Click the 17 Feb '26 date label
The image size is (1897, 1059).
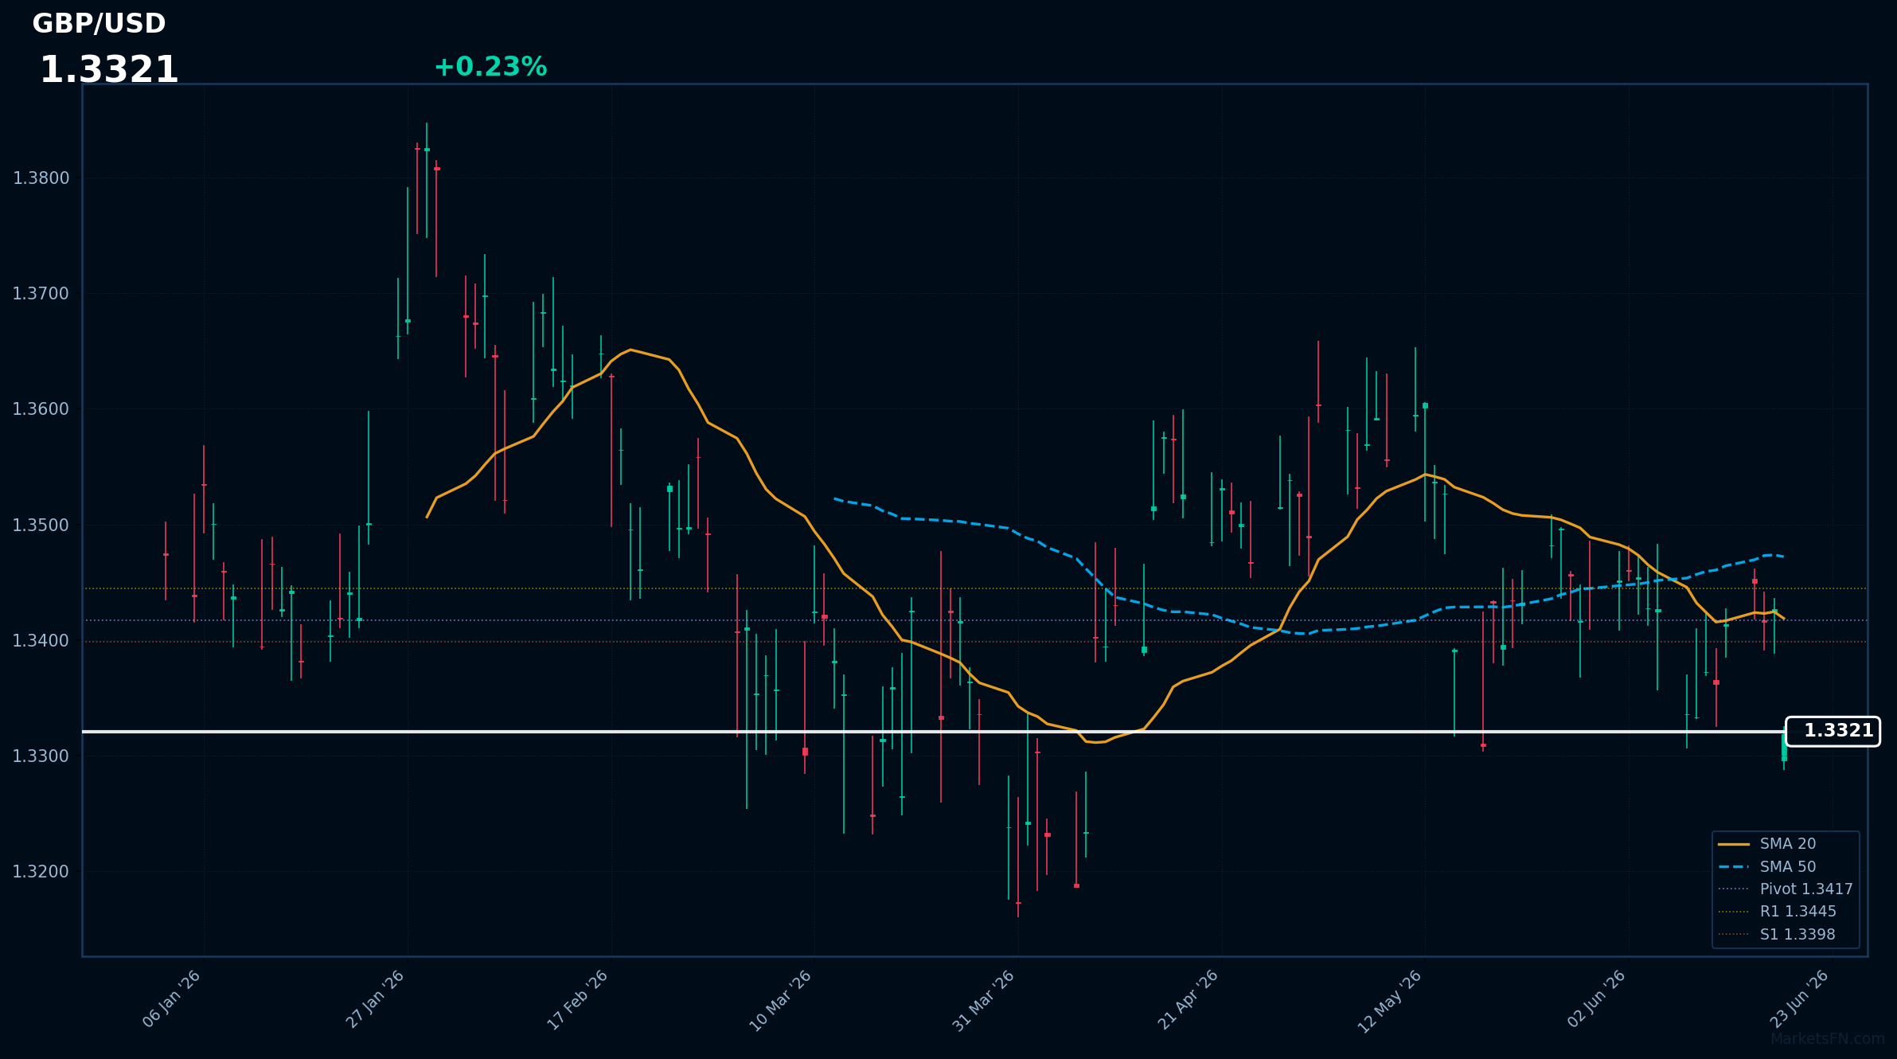coord(578,1000)
